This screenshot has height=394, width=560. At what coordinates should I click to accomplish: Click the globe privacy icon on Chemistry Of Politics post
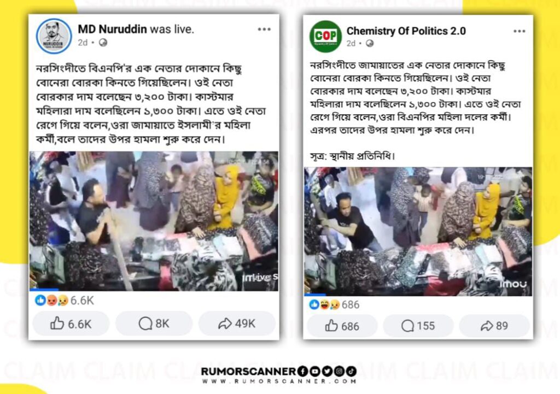[370, 44]
